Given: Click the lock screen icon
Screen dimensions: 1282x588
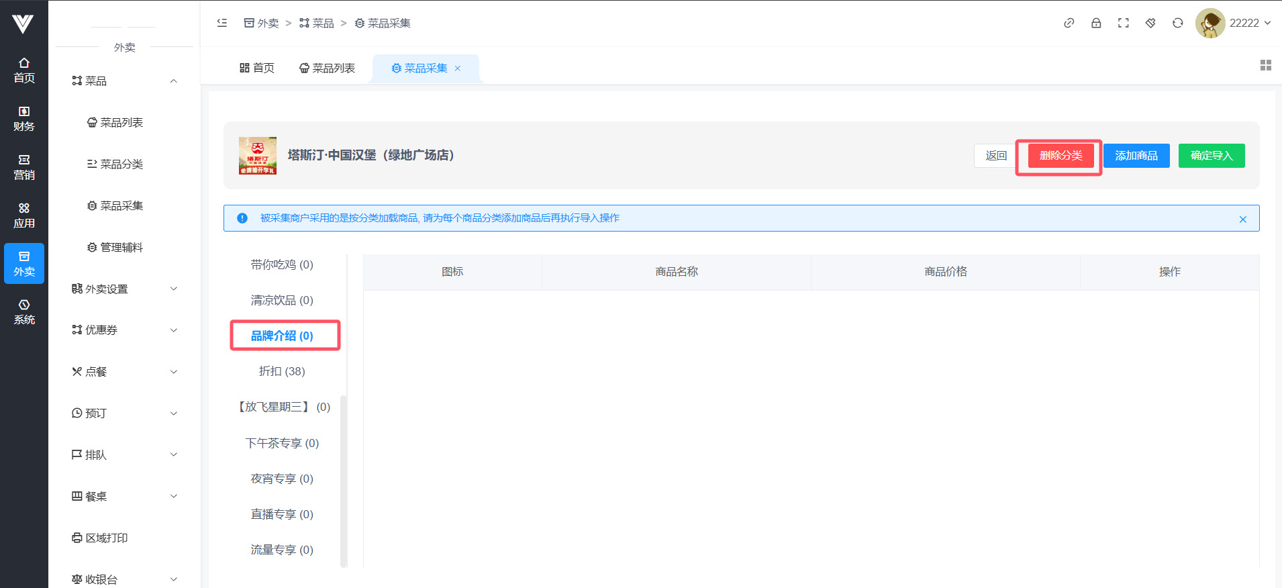Looking at the screenshot, I should (1096, 23).
